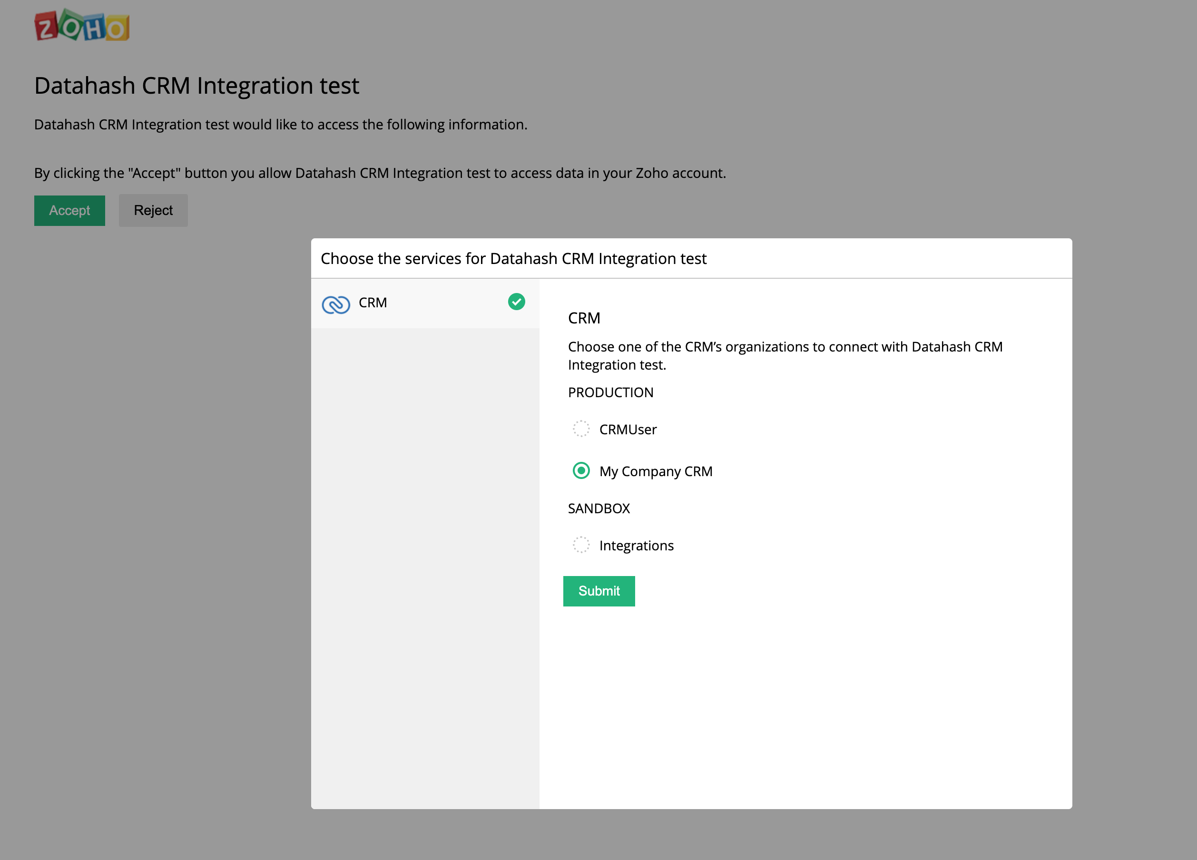Click the My Company CRM label
Screen dimensions: 1197x860
click(x=656, y=472)
